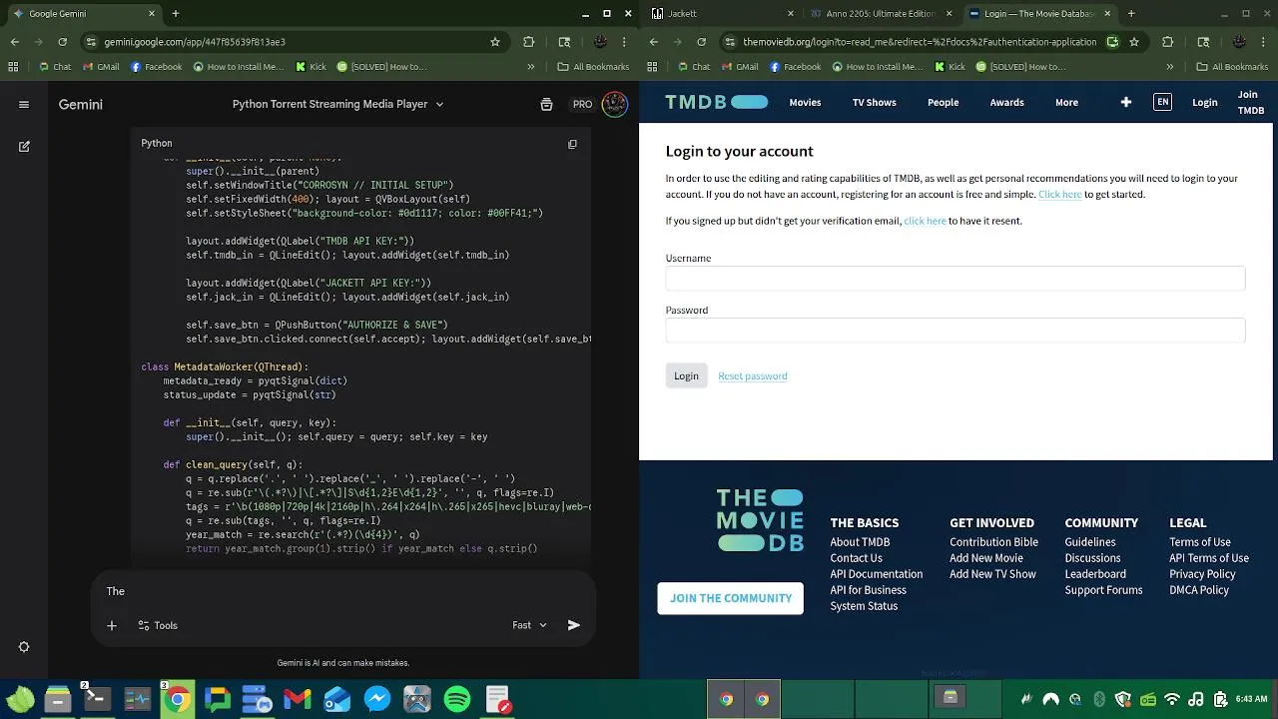
Task: Click the Reset password link
Action: tap(753, 376)
